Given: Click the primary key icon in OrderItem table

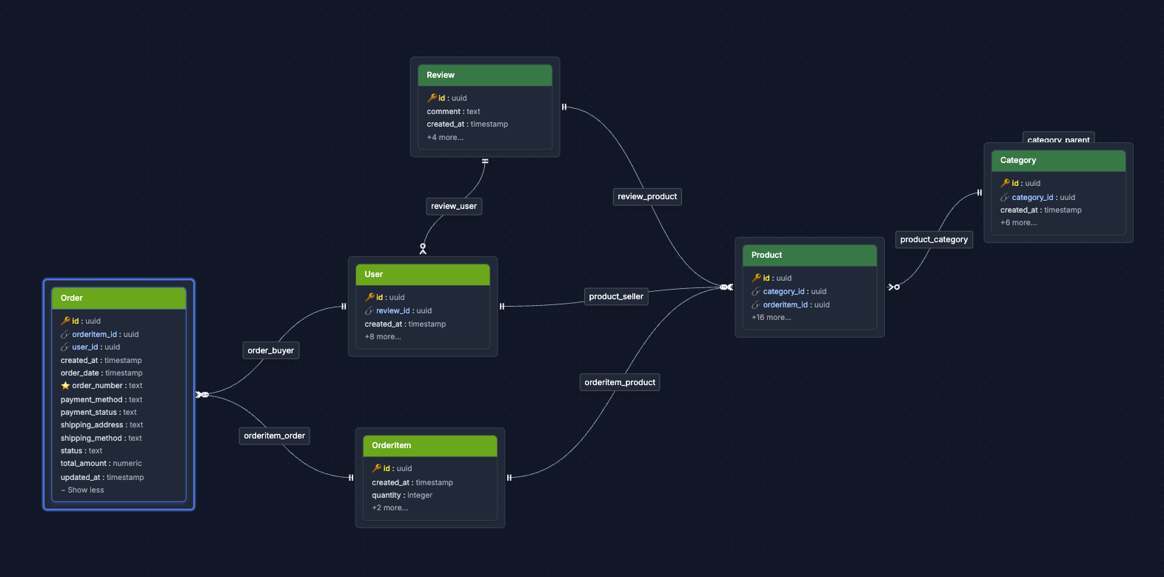Looking at the screenshot, I should pyautogui.click(x=376, y=468).
